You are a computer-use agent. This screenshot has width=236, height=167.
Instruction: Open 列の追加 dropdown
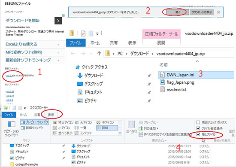point(148,128)
